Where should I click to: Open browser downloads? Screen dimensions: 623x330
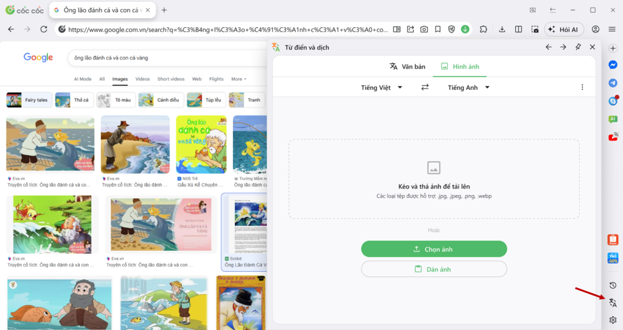[502, 29]
